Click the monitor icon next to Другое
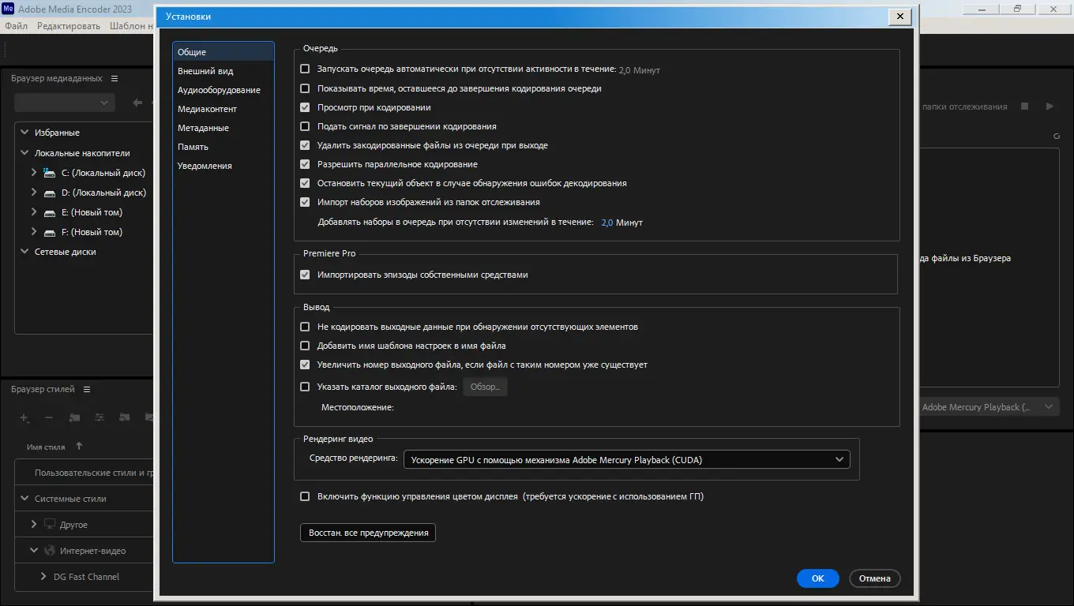The image size is (1074, 606). pos(50,525)
